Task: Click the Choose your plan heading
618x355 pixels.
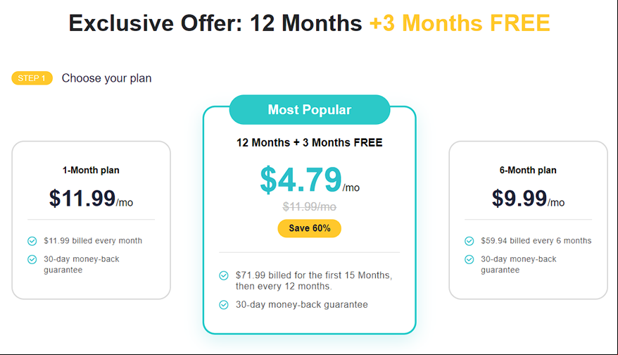Action: pyautogui.click(x=106, y=78)
